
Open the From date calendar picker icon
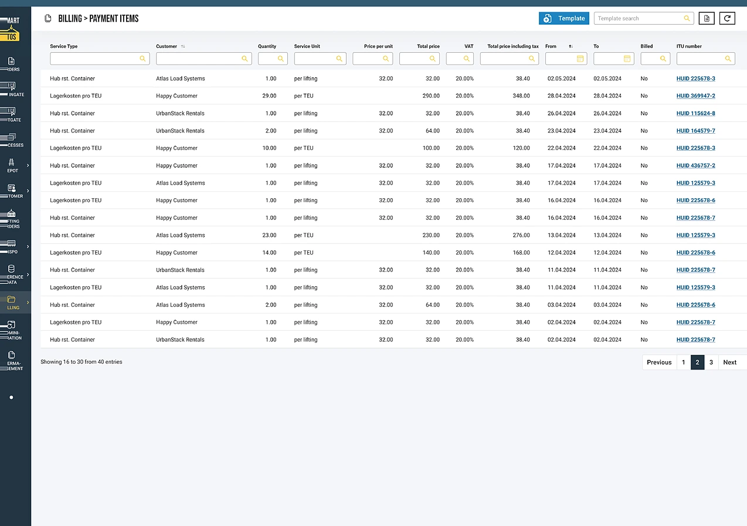(580, 59)
